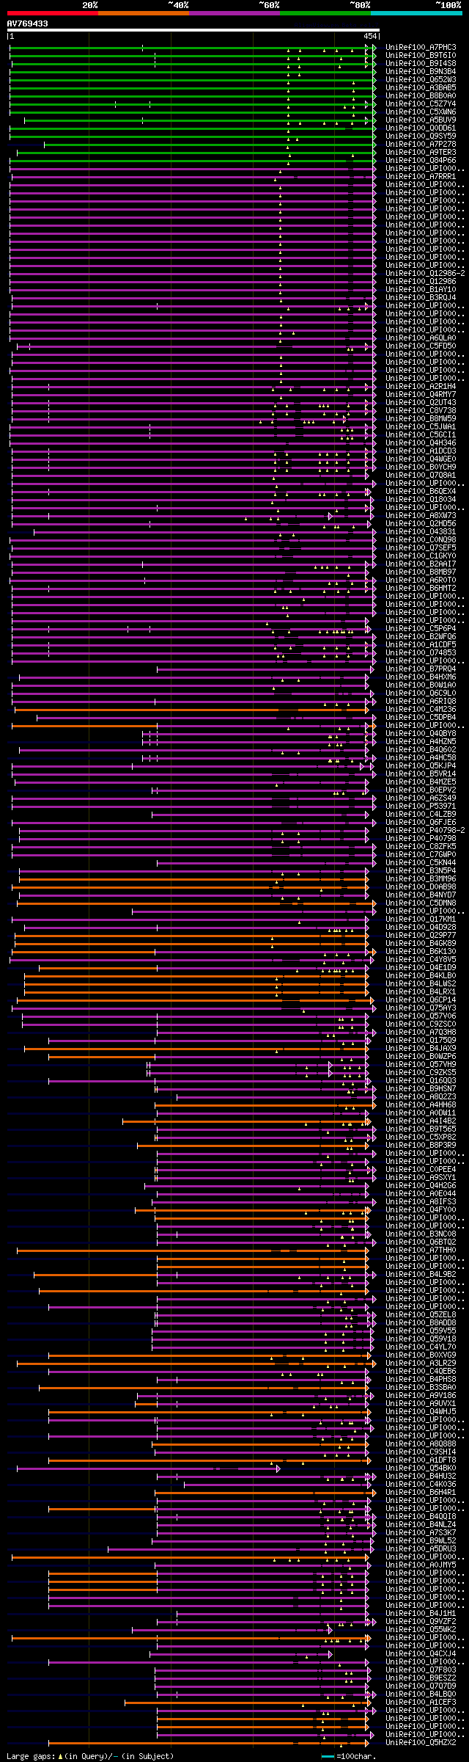Open the UniRef100_P40798-2 entry
Viewport: 469px width, 1762px height.
[x=425, y=830]
